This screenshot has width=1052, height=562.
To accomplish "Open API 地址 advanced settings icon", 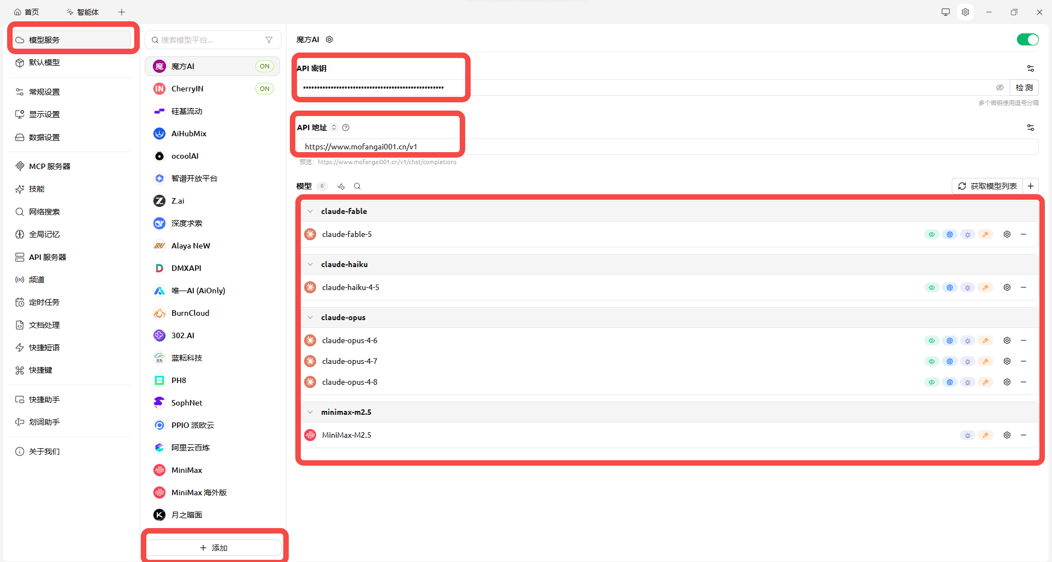I will point(1031,128).
